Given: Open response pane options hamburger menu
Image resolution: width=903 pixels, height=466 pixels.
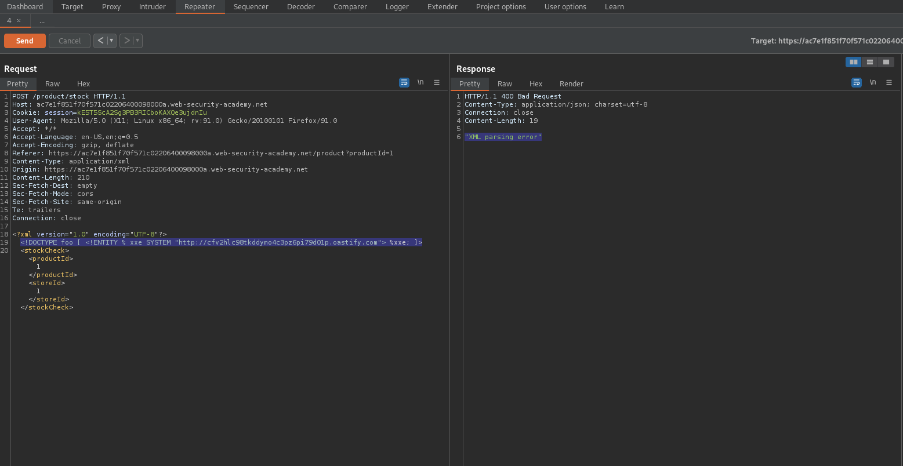Looking at the screenshot, I should [889, 83].
